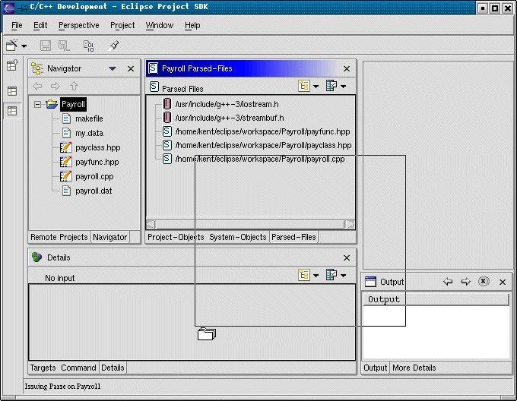Click the stop button in Output panel

484,282
